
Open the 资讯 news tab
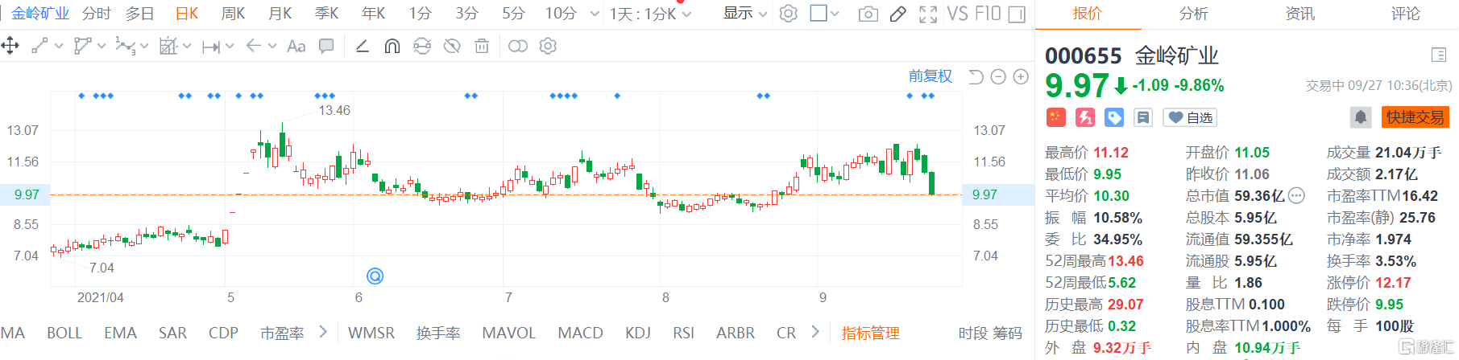click(1299, 14)
